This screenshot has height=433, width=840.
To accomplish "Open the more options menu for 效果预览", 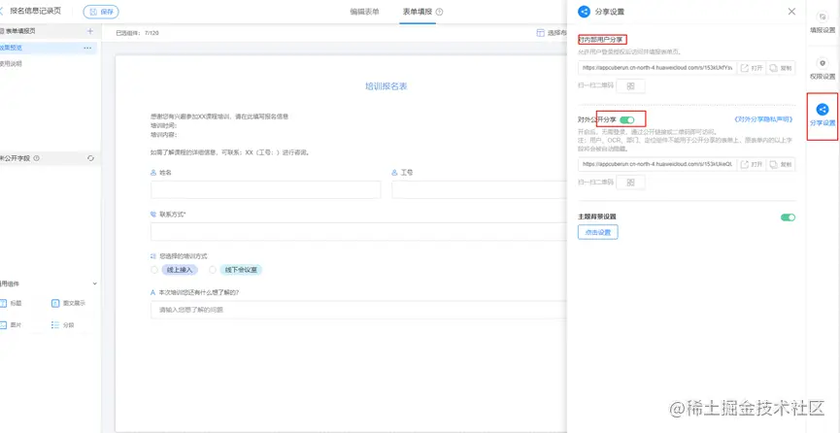I will (87, 49).
